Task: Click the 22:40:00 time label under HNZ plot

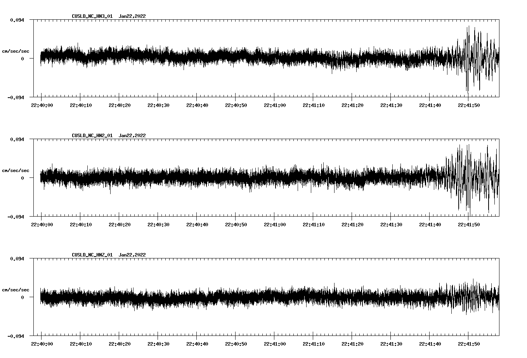Action: coord(42,344)
